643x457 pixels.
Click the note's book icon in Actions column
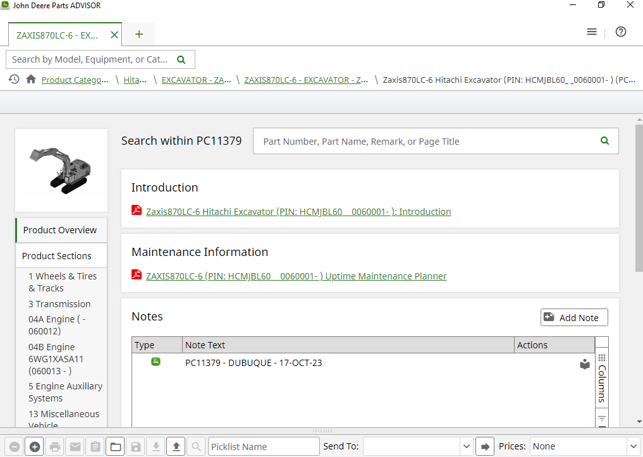[x=585, y=364]
